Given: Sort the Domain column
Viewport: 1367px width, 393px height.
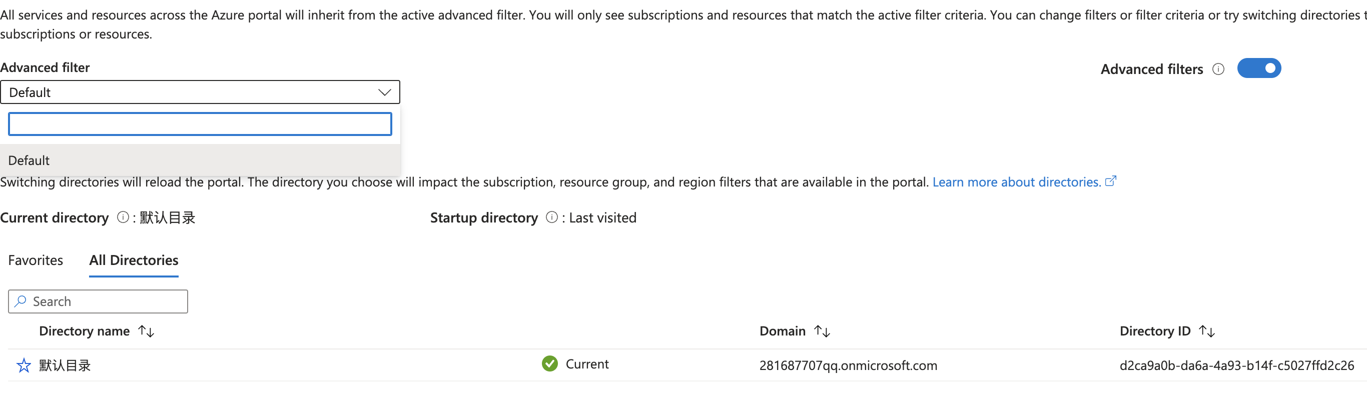Looking at the screenshot, I should tap(823, 331).
